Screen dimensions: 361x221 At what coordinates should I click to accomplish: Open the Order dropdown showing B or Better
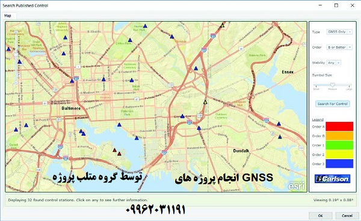click(x=339, y=47)
